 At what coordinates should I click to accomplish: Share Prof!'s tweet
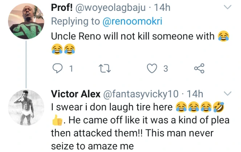(199, 69)
